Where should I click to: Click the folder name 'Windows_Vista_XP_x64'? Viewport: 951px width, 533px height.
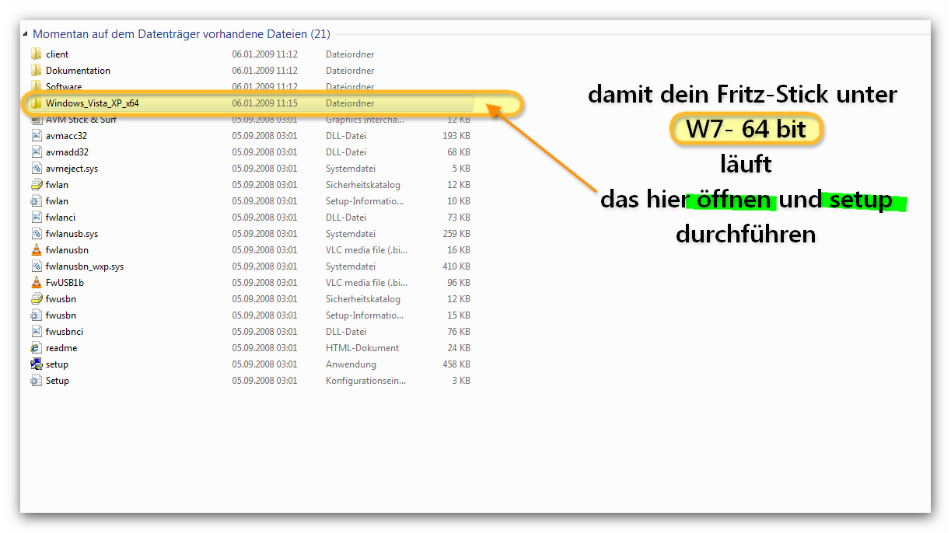point(93,103)
